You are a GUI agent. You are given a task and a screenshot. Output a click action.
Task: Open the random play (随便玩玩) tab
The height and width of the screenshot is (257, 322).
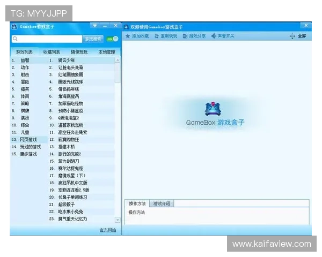79,52
